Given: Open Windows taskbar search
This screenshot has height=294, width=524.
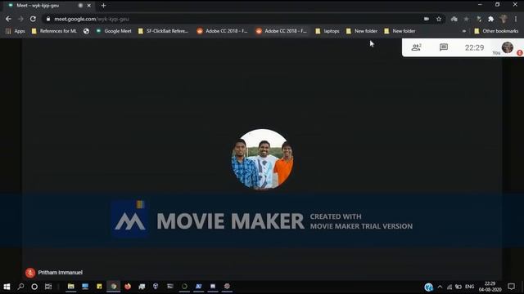Looking at the screenshot, I should pyautogui.click(x=20, y=287).
